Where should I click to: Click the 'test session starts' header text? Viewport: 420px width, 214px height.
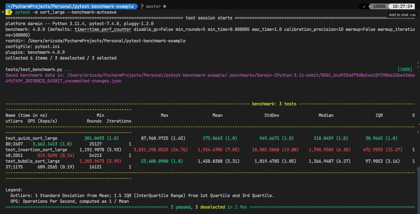click(209, 18)
